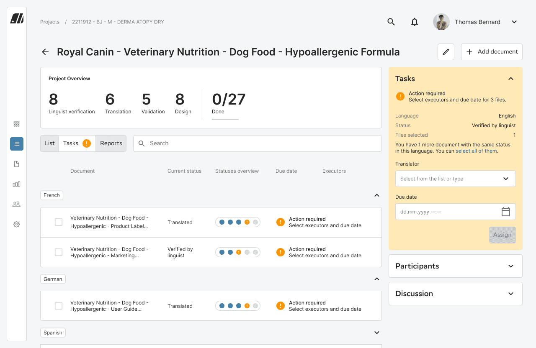Click the French language tag
536x348 pixels.
click(x=52, y=195)
